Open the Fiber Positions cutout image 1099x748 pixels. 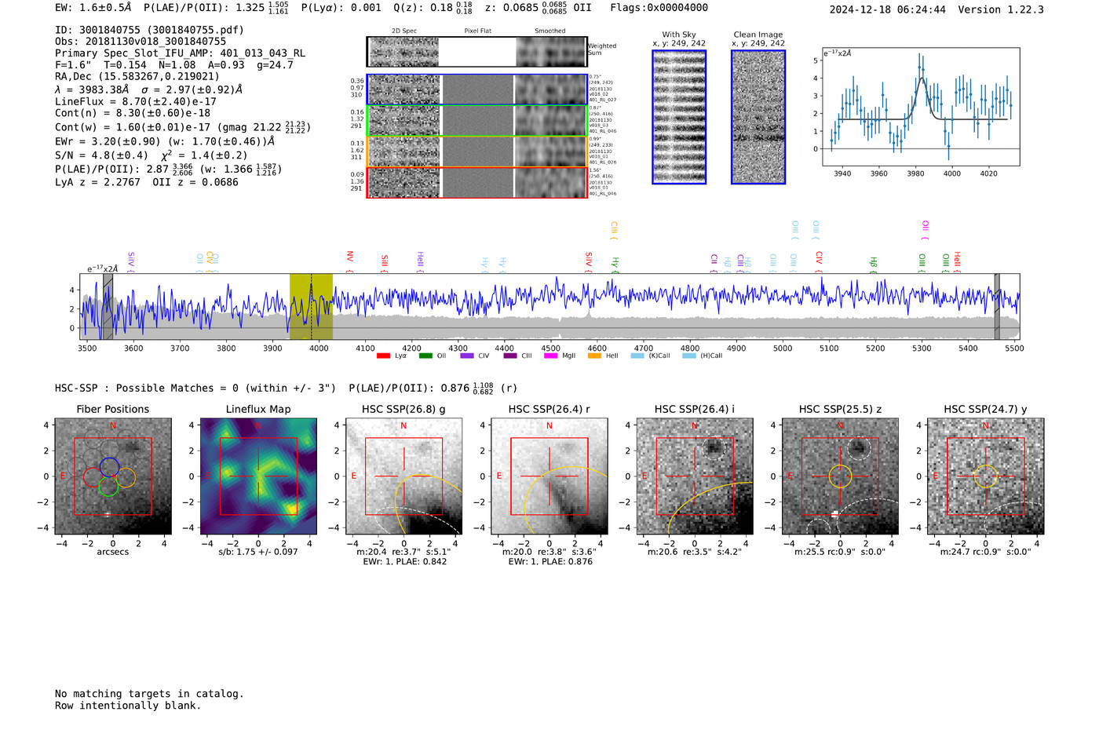tap(113, 476)
